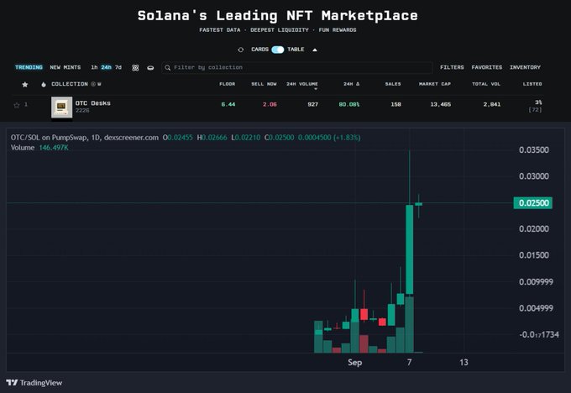The height and width of the screenshot is (393, 571).
Task: Click the circle icon next to Collection
Action: [93, 84]
